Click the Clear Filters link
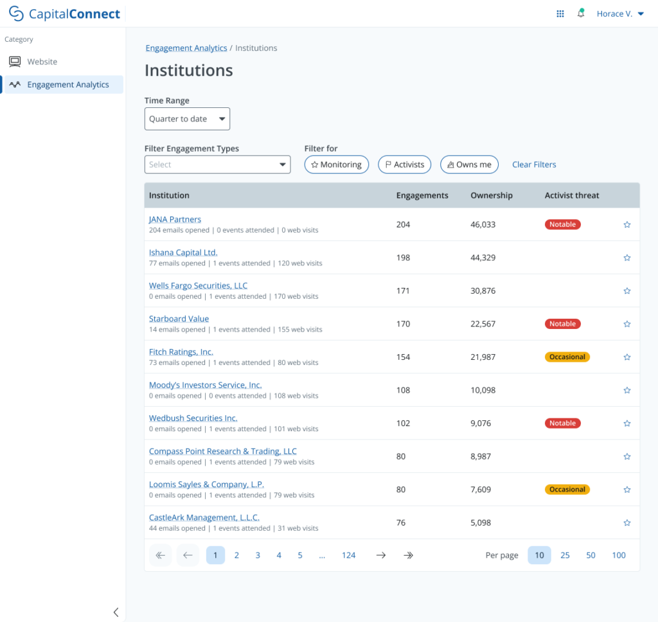Image resolution: width=658 pixels, height=622 pixels. [x=534, y=164]
